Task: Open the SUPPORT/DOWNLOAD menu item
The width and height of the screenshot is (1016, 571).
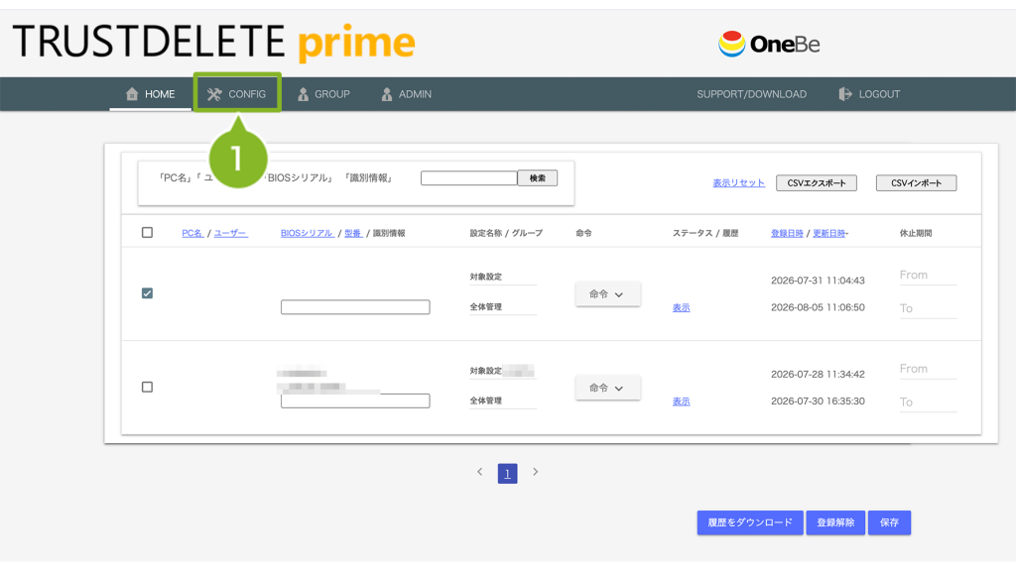Action: 752,94
